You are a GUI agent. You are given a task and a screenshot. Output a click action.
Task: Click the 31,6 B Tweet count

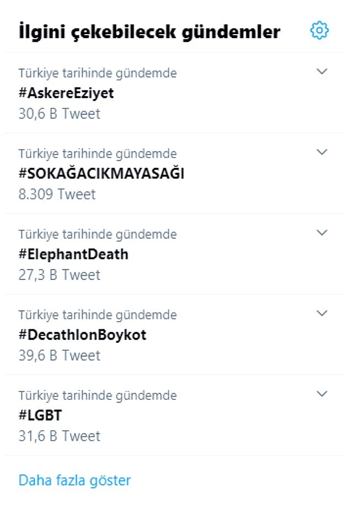click(60, 436)
